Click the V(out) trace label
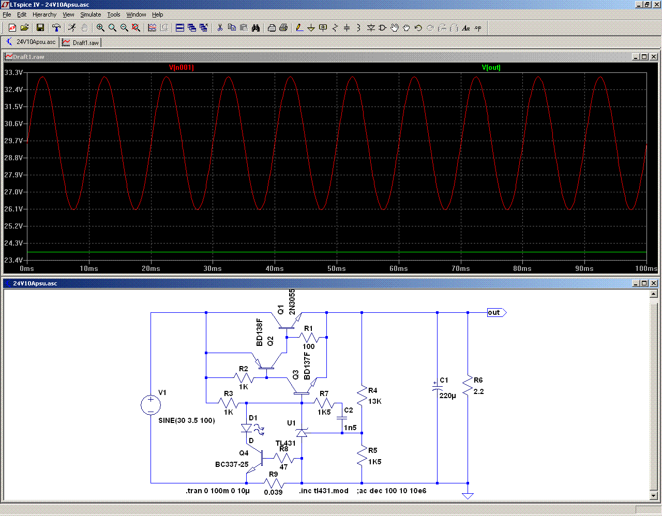Image resolution: width=662 pixels, height=516 pixels. [491, 67]
